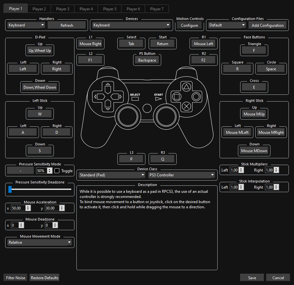This screenshot has width=294, height=285.
Task: Rebind D-Pad Right button
Action: 57,69
